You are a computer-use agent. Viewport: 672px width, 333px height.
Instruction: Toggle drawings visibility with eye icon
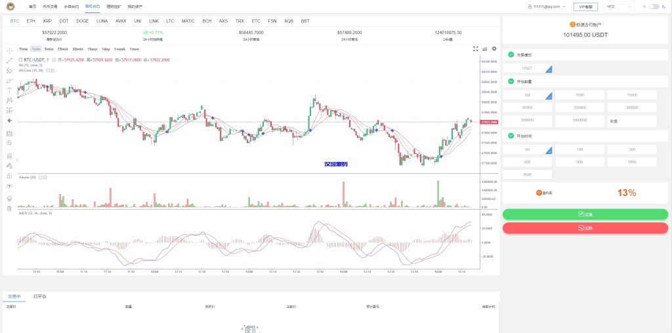click(x=9, y=186)
